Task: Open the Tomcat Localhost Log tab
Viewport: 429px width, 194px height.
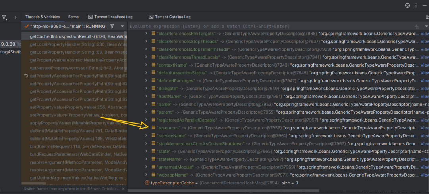Action: (x=113, y=17)
